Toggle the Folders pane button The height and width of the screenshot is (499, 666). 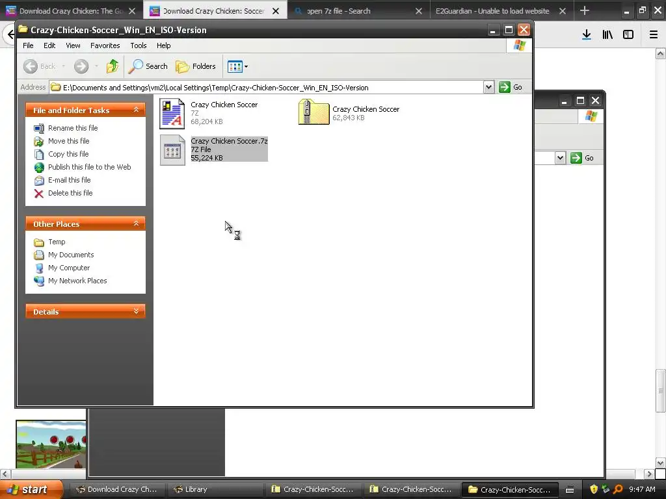[x=196, y=66]
